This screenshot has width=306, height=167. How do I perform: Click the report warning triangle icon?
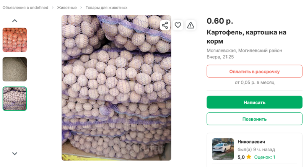coord(190,25)
